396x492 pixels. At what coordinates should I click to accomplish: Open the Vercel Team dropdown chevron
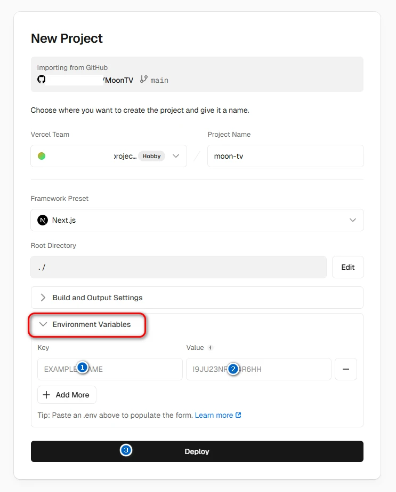point(176,156)
